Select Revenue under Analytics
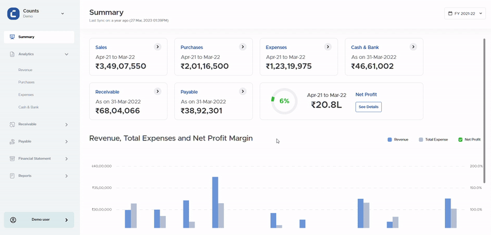 pos(25,70)
